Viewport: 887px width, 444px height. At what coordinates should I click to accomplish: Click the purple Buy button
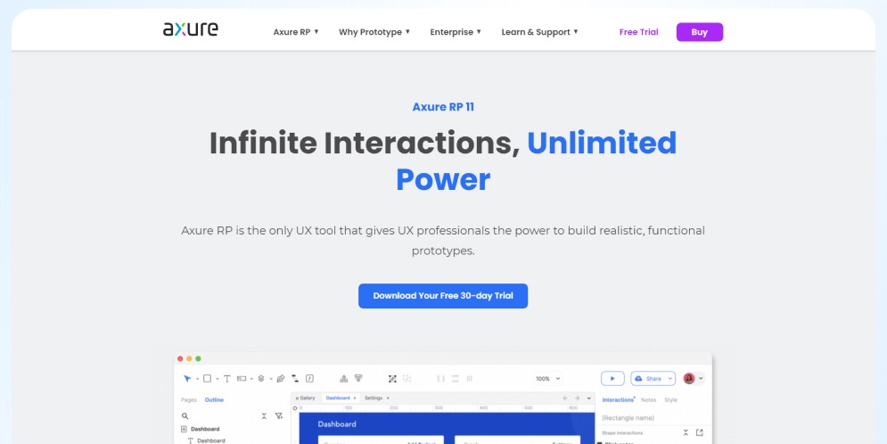click(700, 32)
